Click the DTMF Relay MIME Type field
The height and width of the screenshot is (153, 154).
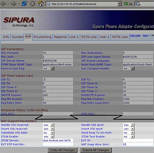(x=58, y=65)
